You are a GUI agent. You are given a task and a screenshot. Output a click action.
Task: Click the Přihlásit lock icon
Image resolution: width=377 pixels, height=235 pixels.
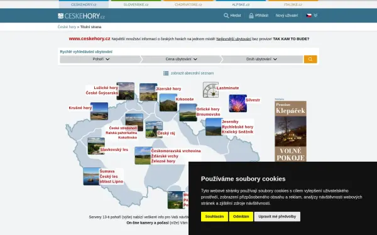point(251,16)
